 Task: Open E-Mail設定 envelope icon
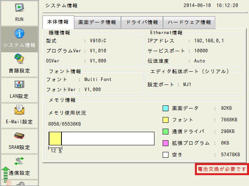19,110
